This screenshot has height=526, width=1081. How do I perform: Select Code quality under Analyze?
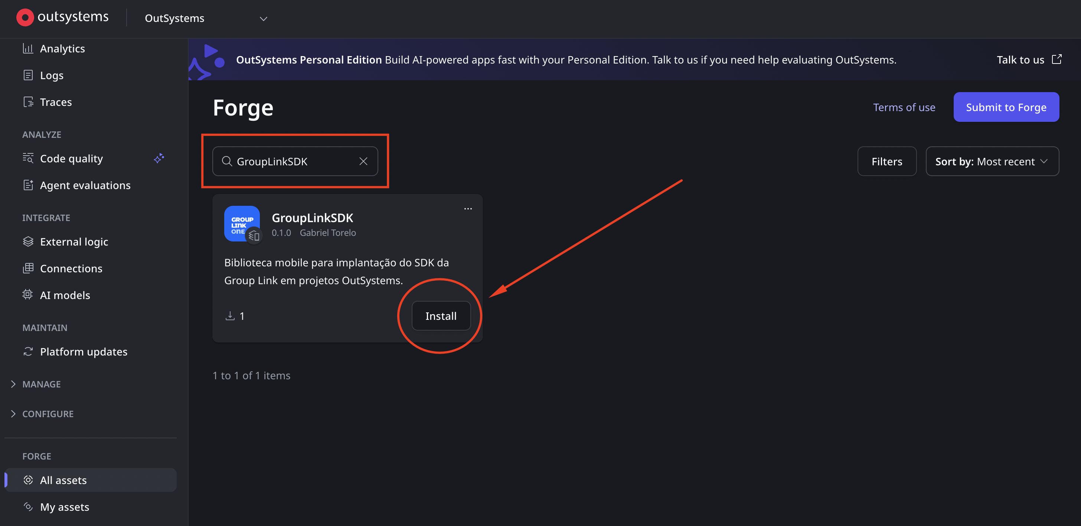(x=71, y=158)
